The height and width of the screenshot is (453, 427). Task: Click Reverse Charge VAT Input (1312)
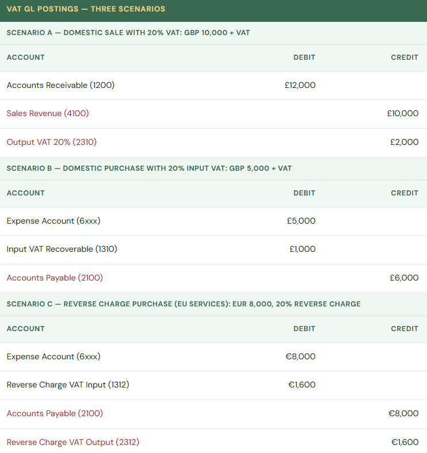click(68, 385)
